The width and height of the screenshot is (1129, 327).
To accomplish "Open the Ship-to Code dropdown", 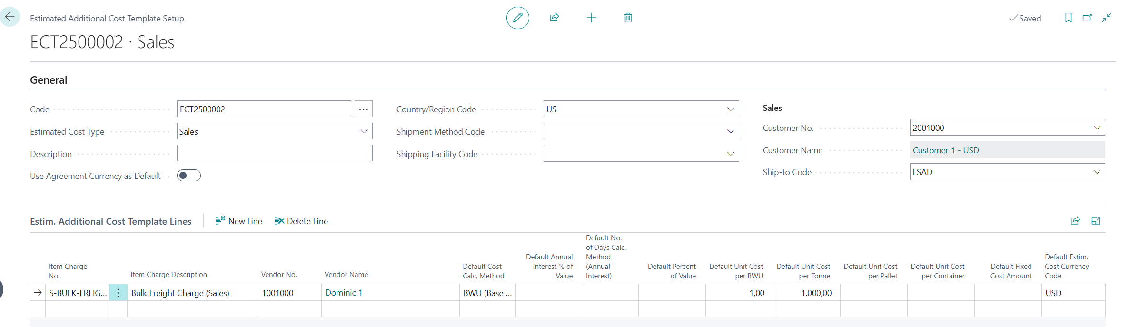I will [x=1097, y=172].
